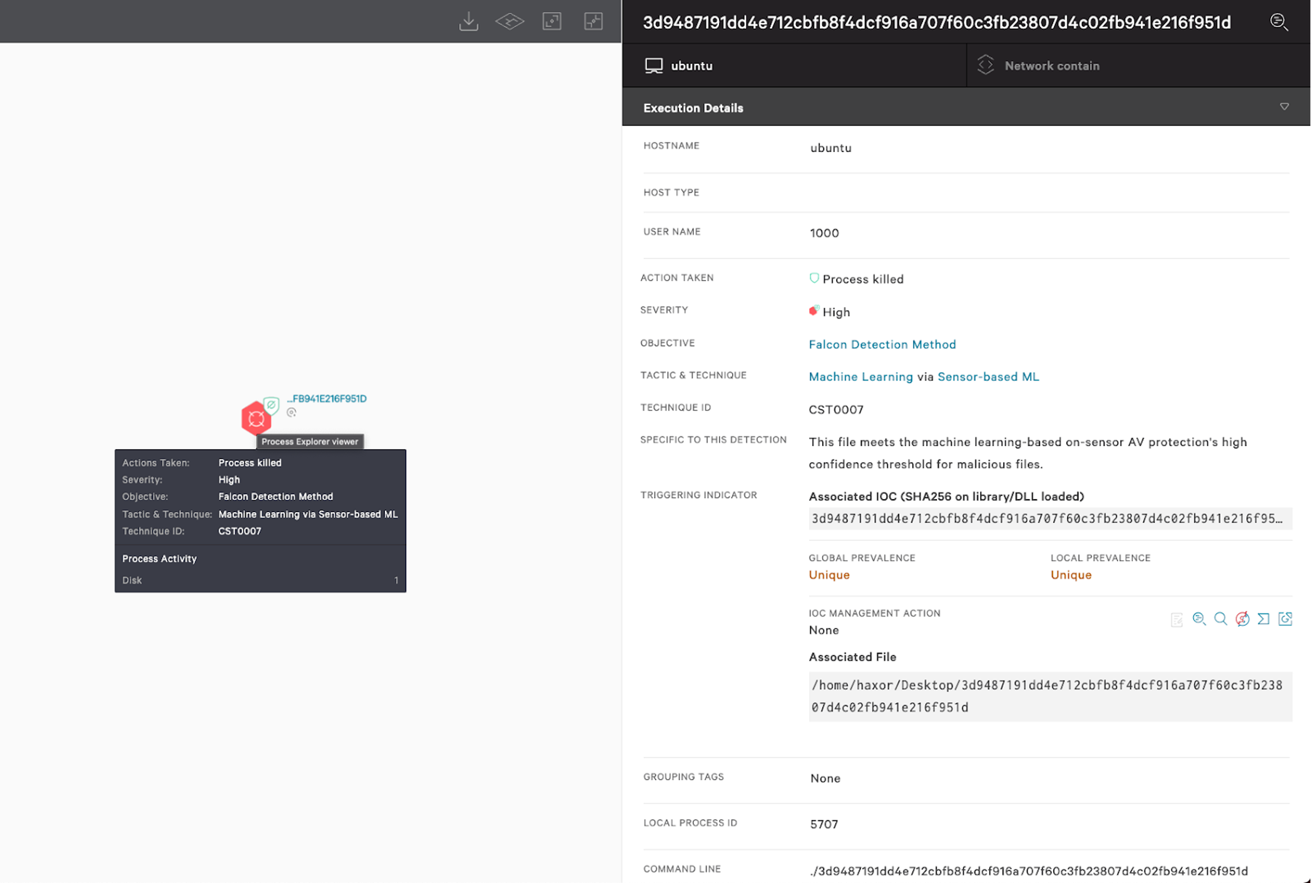
Task: Click the user name value 1000
Action: (x=824, y=233)
